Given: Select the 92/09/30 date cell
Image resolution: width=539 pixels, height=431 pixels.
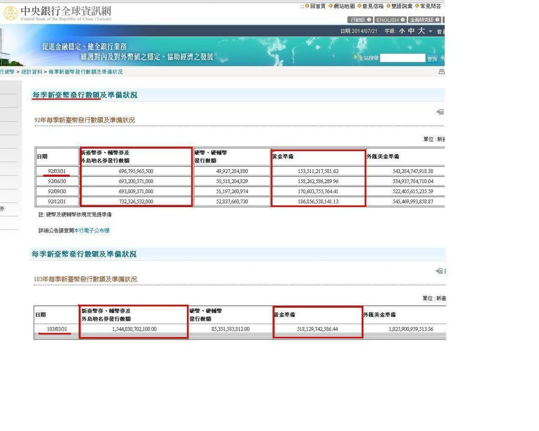Looking at the screenshot, I should [x=57, y=192].
